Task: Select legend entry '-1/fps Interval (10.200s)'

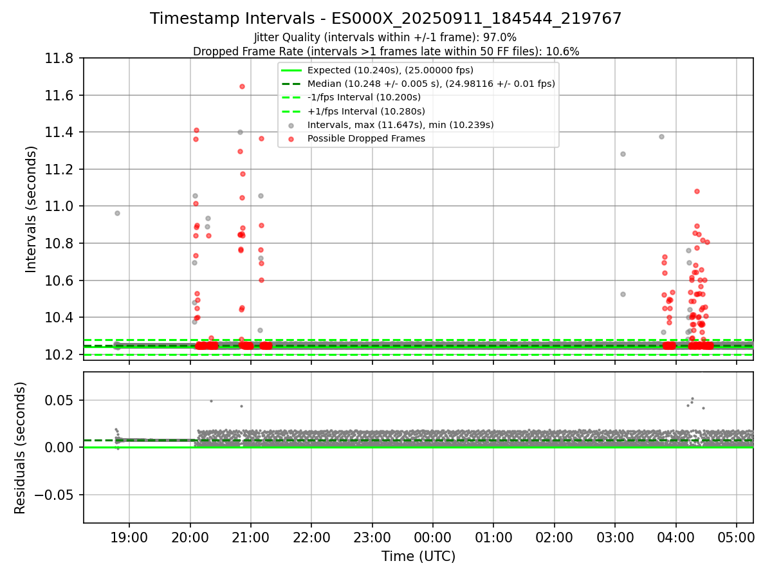Action: 364,97
